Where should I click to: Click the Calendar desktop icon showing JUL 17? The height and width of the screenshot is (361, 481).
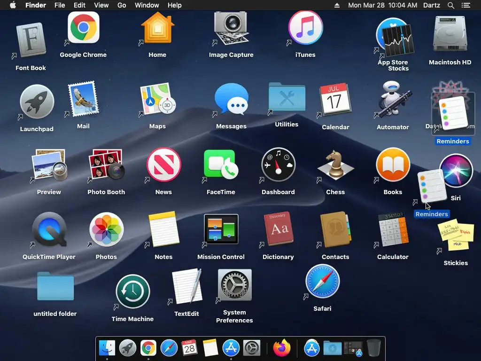[x=335, y=99]
